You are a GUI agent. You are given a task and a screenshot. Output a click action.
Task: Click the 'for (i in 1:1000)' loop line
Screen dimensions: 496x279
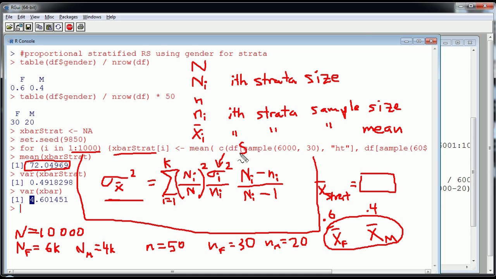pyautogui.click(x=224, y=148)
